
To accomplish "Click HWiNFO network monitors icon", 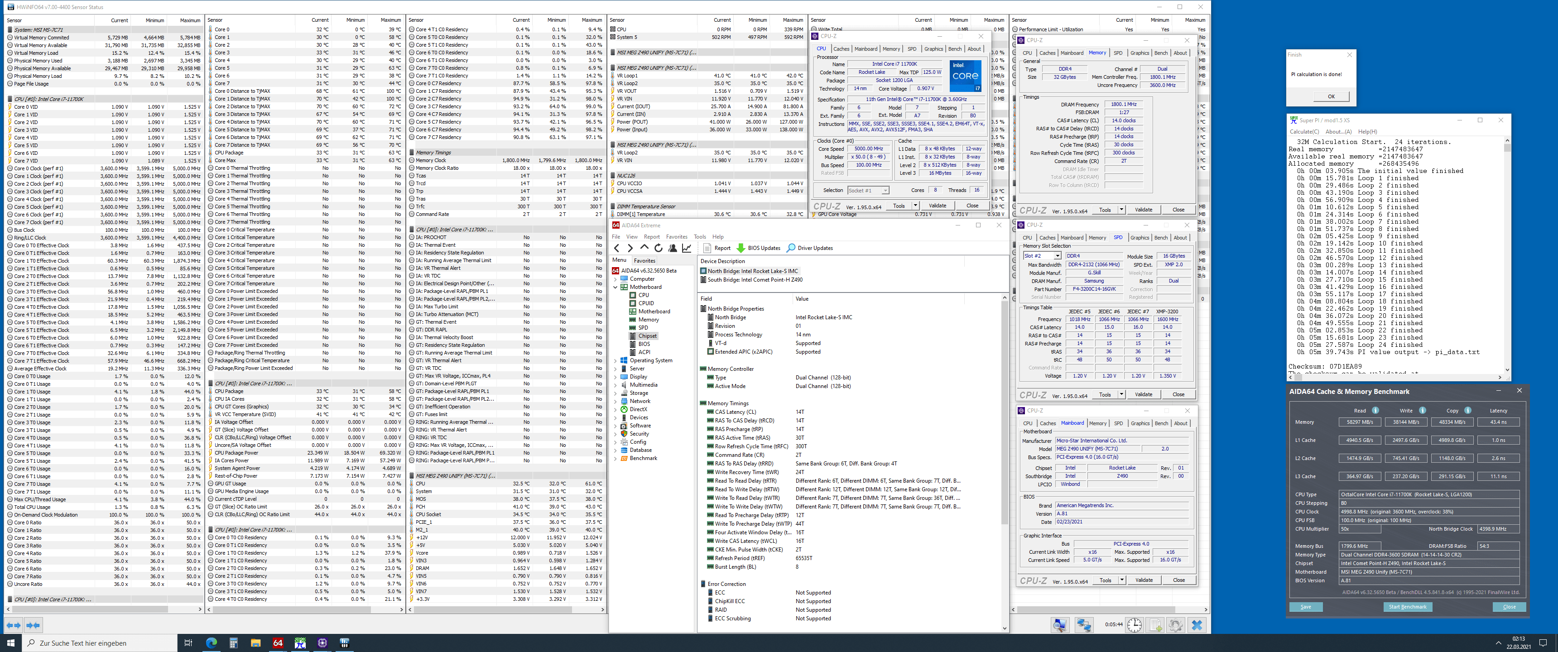I will coord(1083,625).
